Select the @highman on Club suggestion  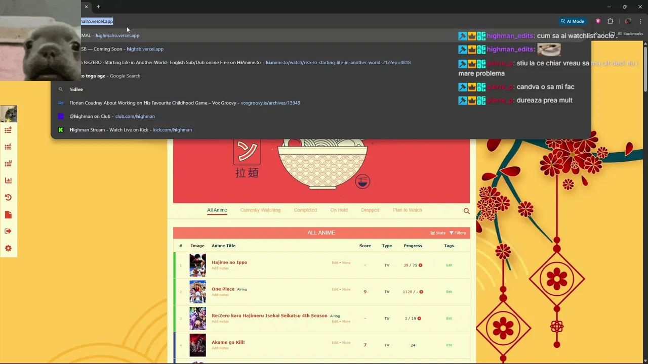(x=321, y=116)
